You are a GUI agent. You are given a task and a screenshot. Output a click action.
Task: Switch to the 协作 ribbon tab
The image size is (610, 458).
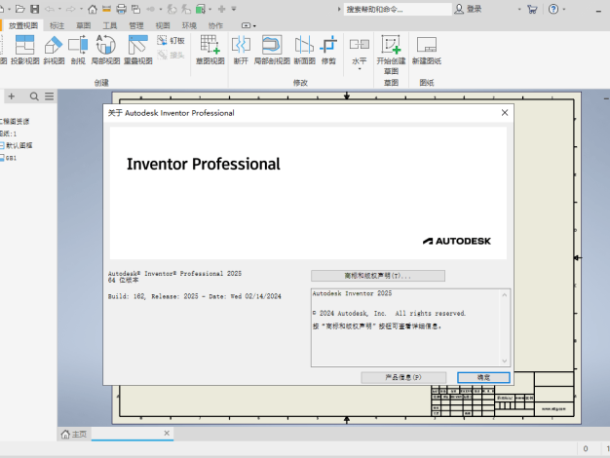click(215, 25)
